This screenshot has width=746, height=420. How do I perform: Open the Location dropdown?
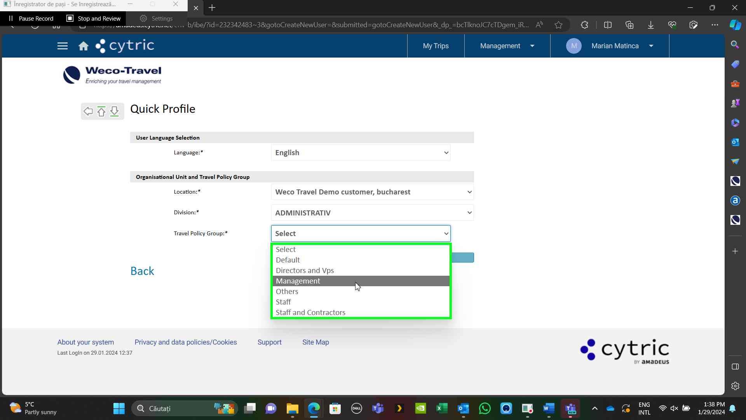coord(372,192)
